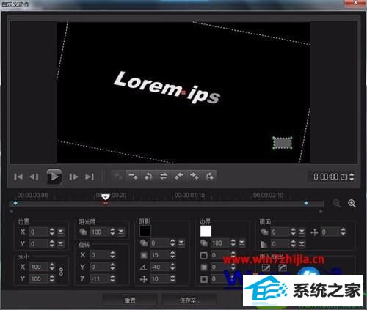Click the 保存至 save-to button
Image resolution: width=367 pixels, height=310 pixels.
[x=190, y=300]
